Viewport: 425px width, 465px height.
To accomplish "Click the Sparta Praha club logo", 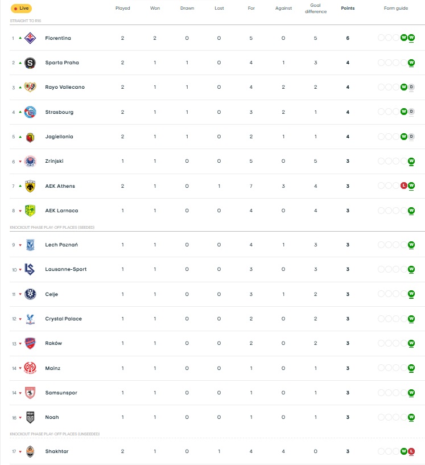I will [30, 63].
